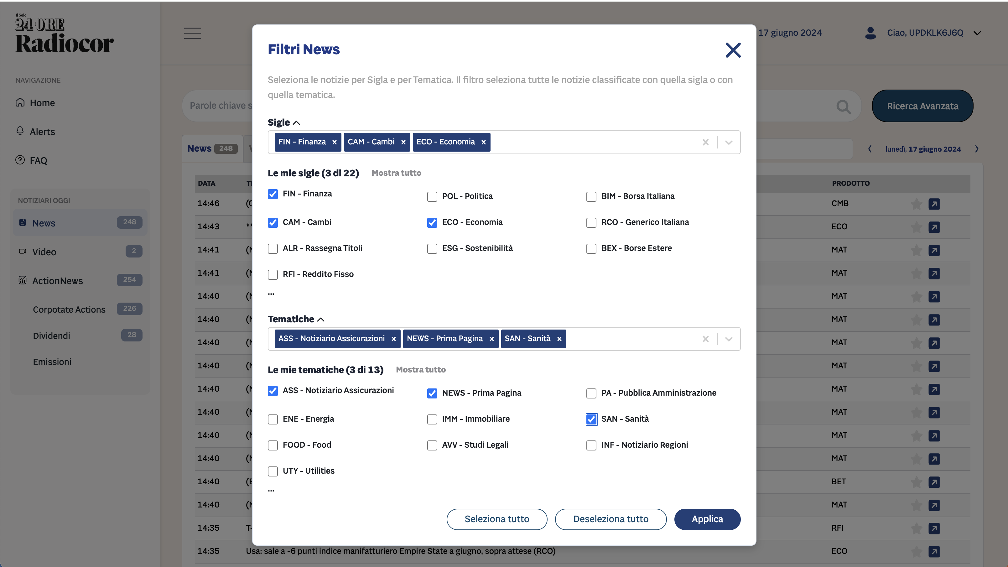The image size is (1008, 567).
Task: Enable the ENE - Energia checkbox
Action: 273,419
